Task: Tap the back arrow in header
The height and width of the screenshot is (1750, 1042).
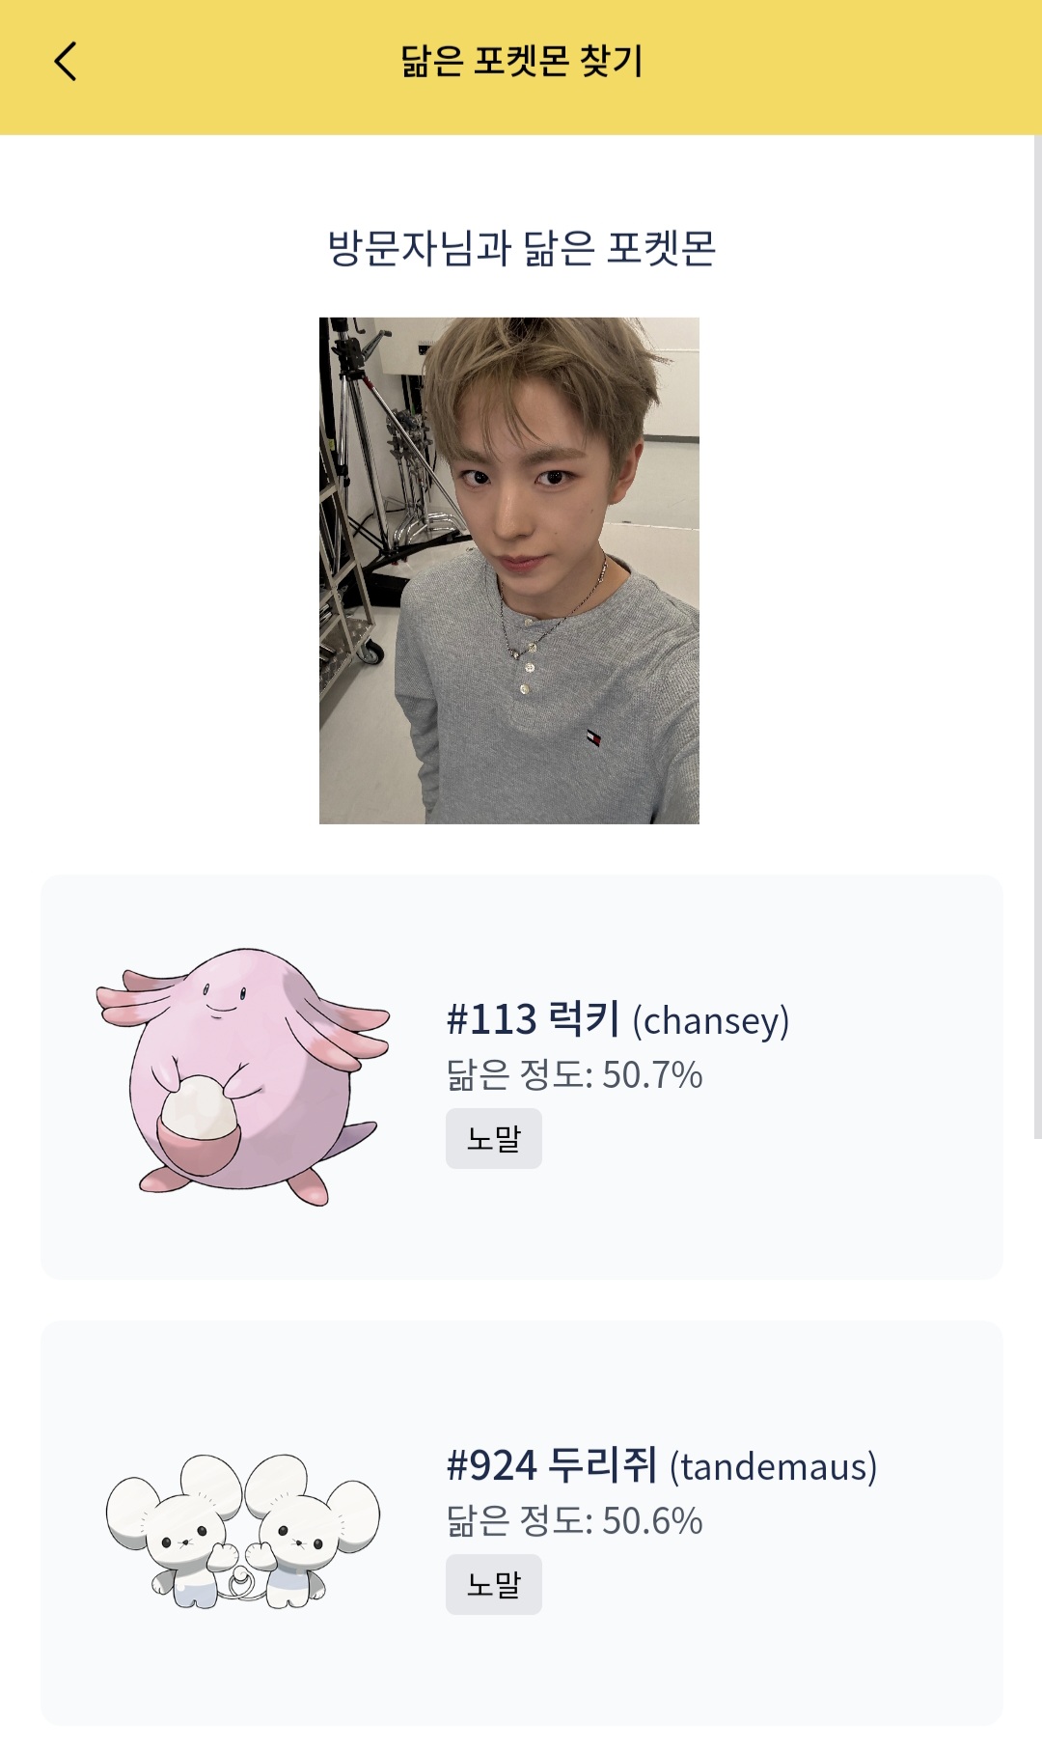Action: pyautogui.click(x=66, y=62)
